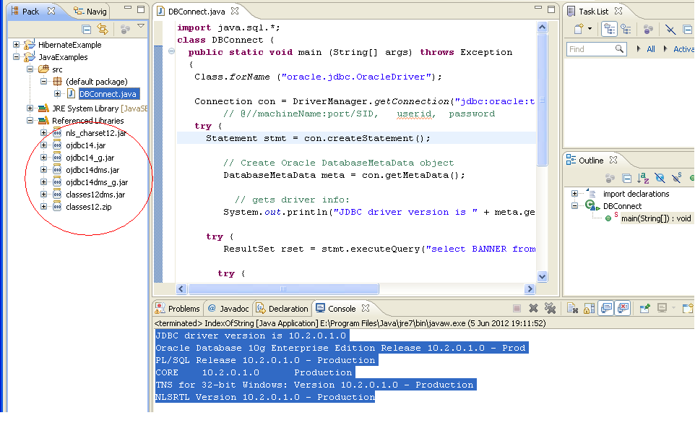Open the Declaration tab
Screen dimensions: 695x444
point(282,308)
